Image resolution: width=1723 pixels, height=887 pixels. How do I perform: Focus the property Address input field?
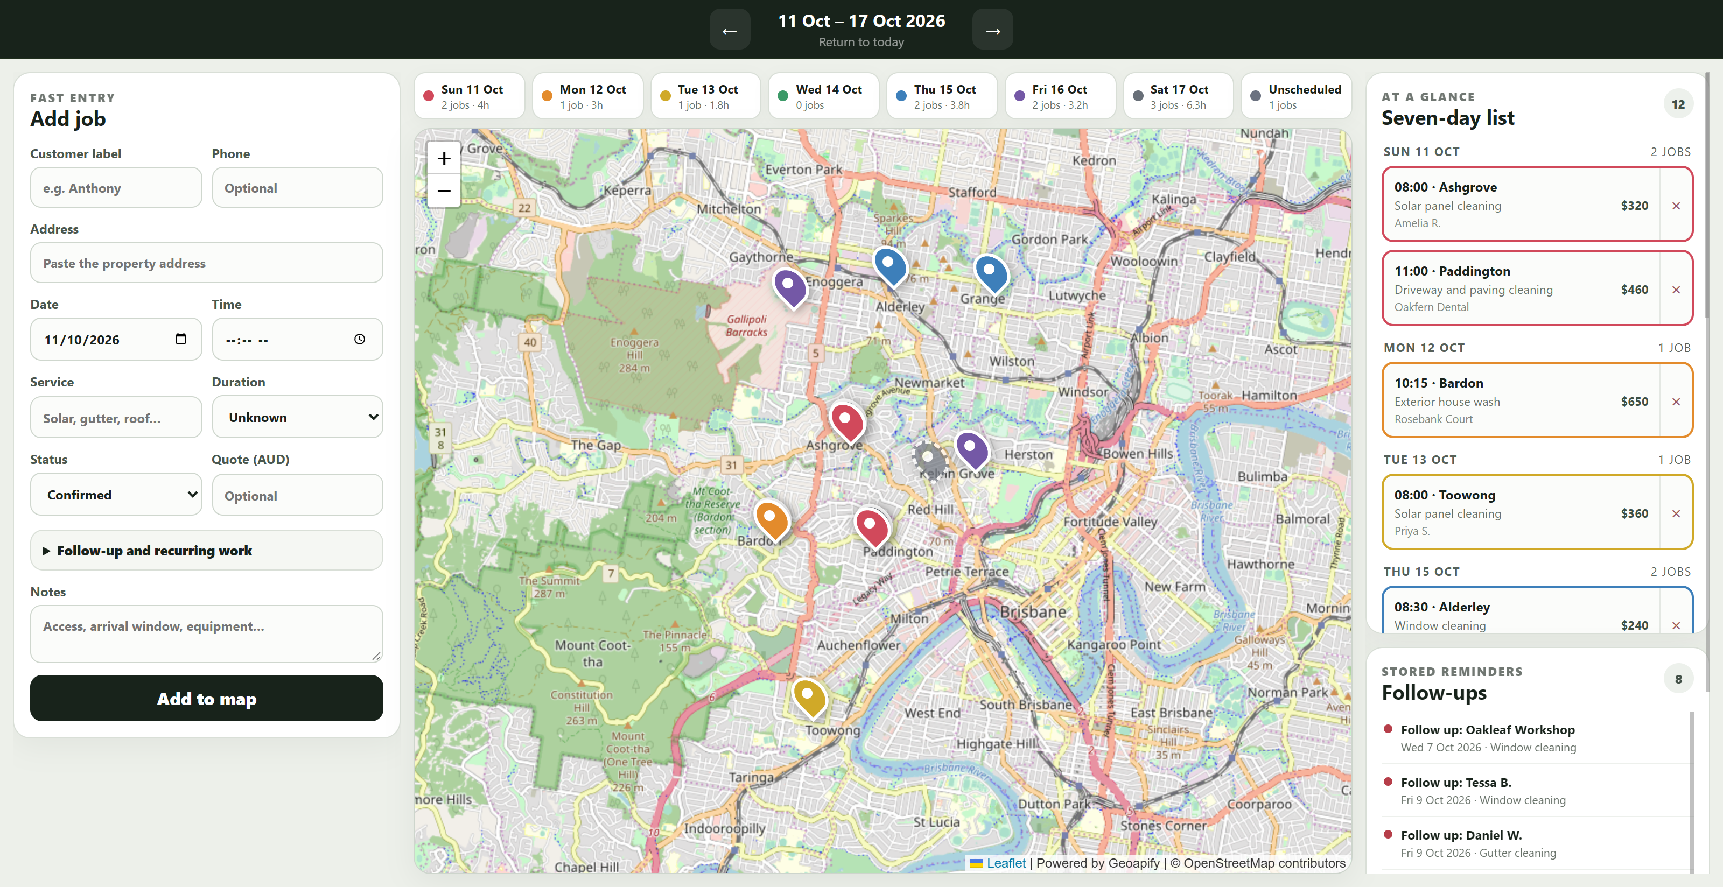207,263
